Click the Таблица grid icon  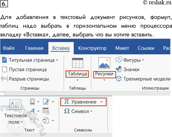77,63
